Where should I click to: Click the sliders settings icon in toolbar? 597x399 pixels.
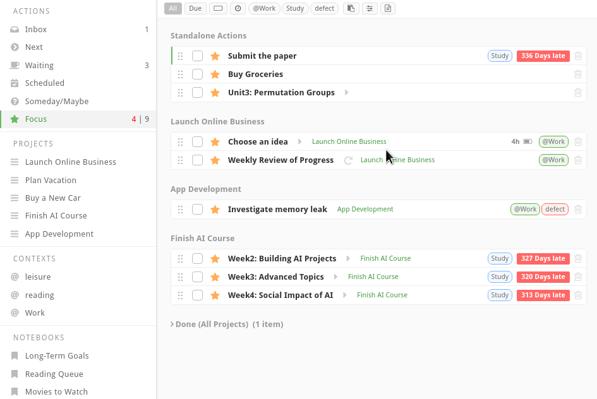click(x=370, y=8)
